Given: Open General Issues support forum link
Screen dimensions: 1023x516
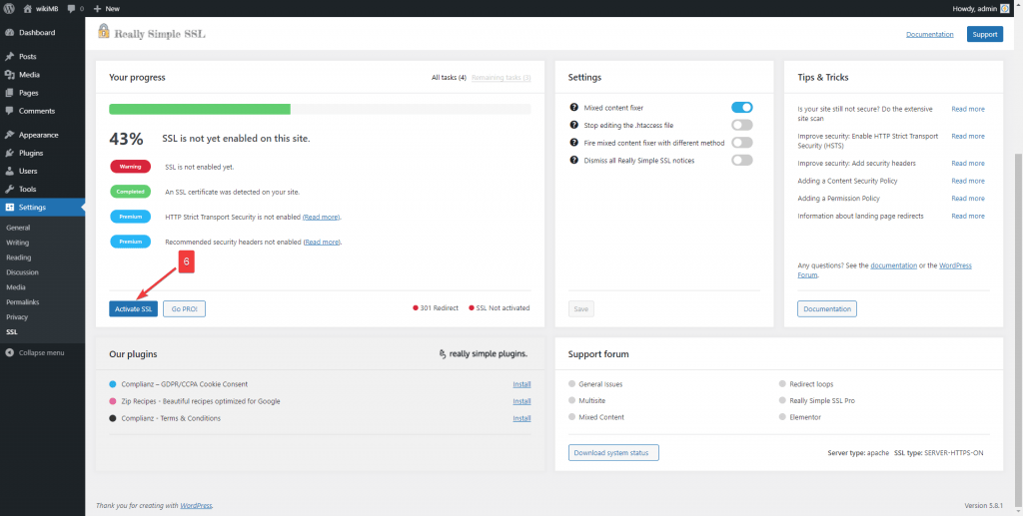Looking at the screenshot, I should [600, 384].
